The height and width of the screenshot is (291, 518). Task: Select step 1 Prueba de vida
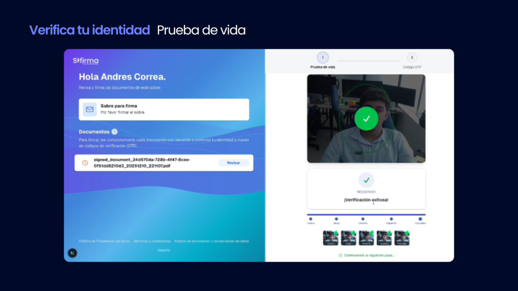[x=323, y=58]
